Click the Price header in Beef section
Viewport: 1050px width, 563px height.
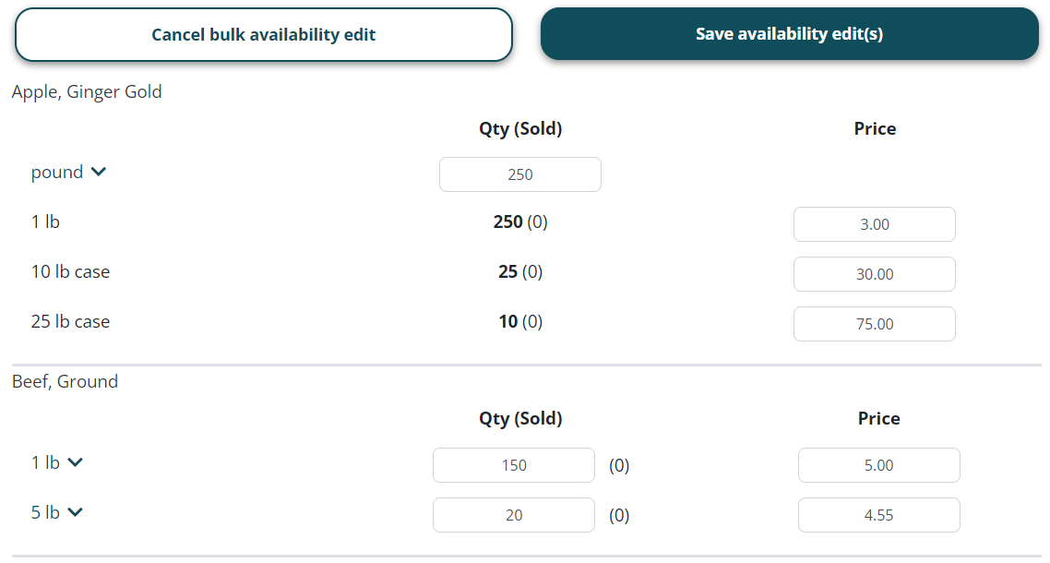tap(878, 418)
